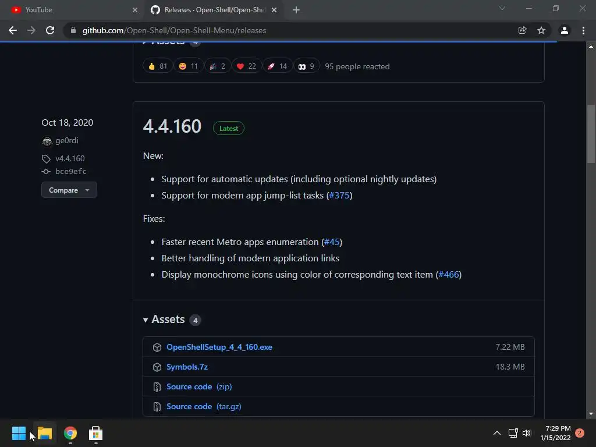Open Chrome from the taskbar
Screen dimensions: 596x447
click(x=70, y=433)
